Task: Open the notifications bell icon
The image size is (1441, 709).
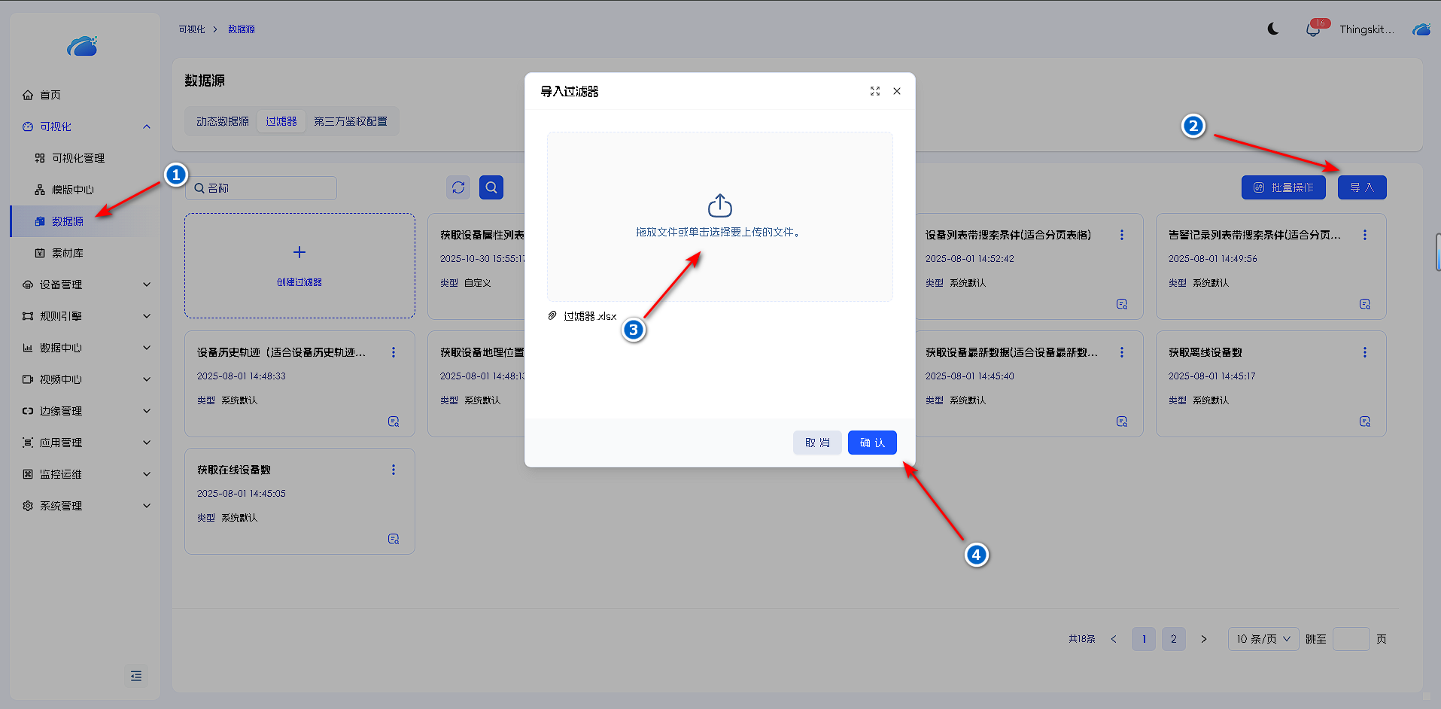Action: click(1313, 30)
